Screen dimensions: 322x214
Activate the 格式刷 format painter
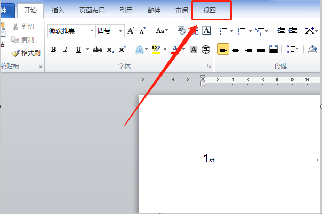[x=26, y=53]
